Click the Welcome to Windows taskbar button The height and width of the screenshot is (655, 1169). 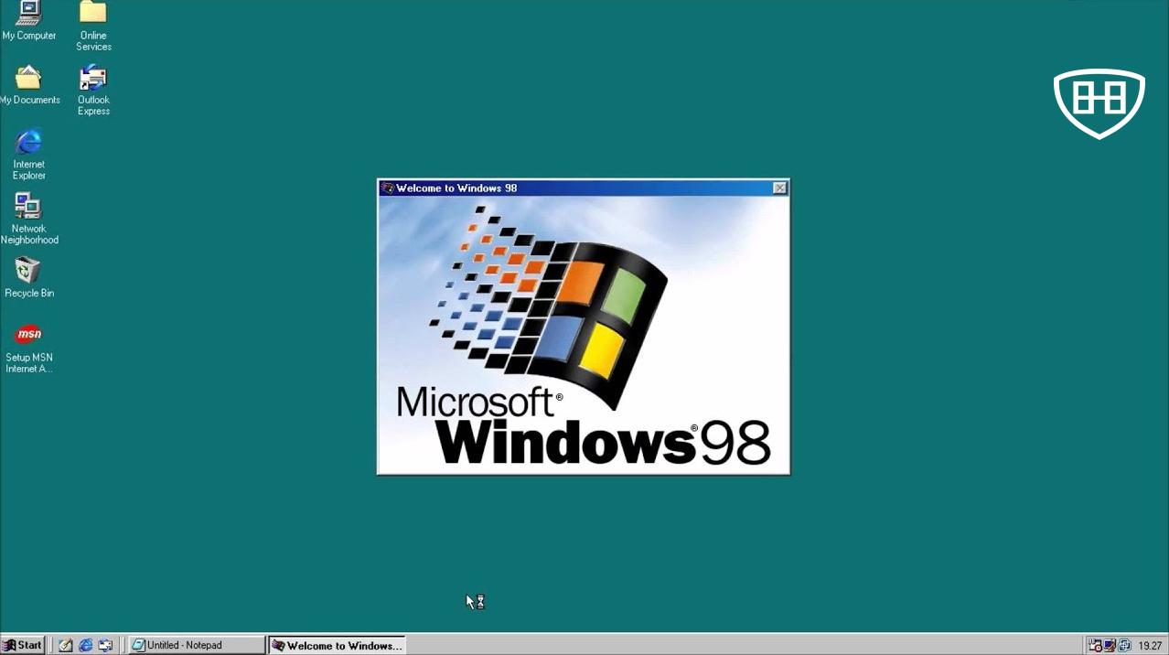click(337, 645)
